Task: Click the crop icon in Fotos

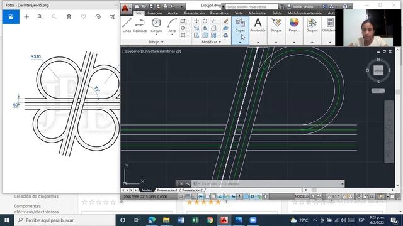Action: click(x=112, y=17)
